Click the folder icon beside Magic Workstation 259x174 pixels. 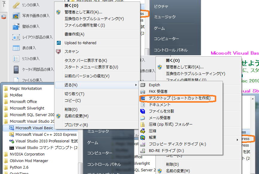6,89
